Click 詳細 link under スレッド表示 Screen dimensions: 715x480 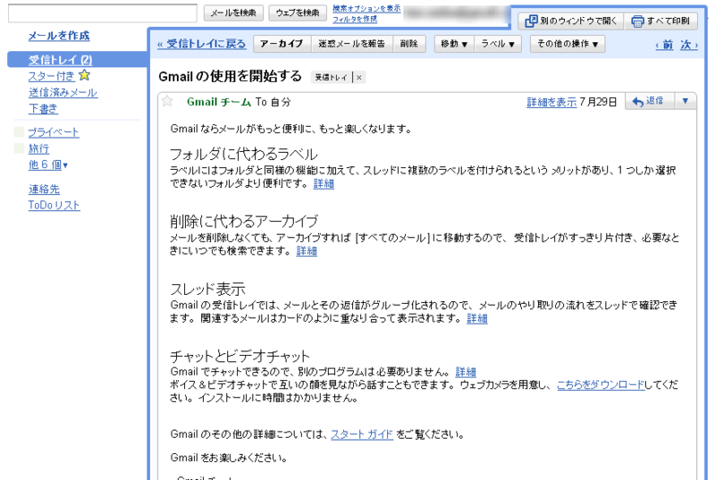[x=477, y=318]
